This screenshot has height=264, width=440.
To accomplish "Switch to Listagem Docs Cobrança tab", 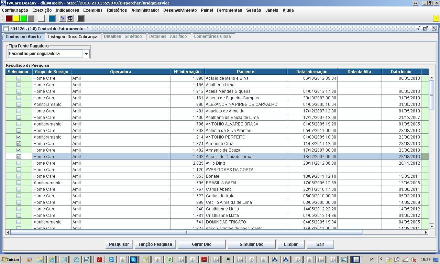I will 73,36.
